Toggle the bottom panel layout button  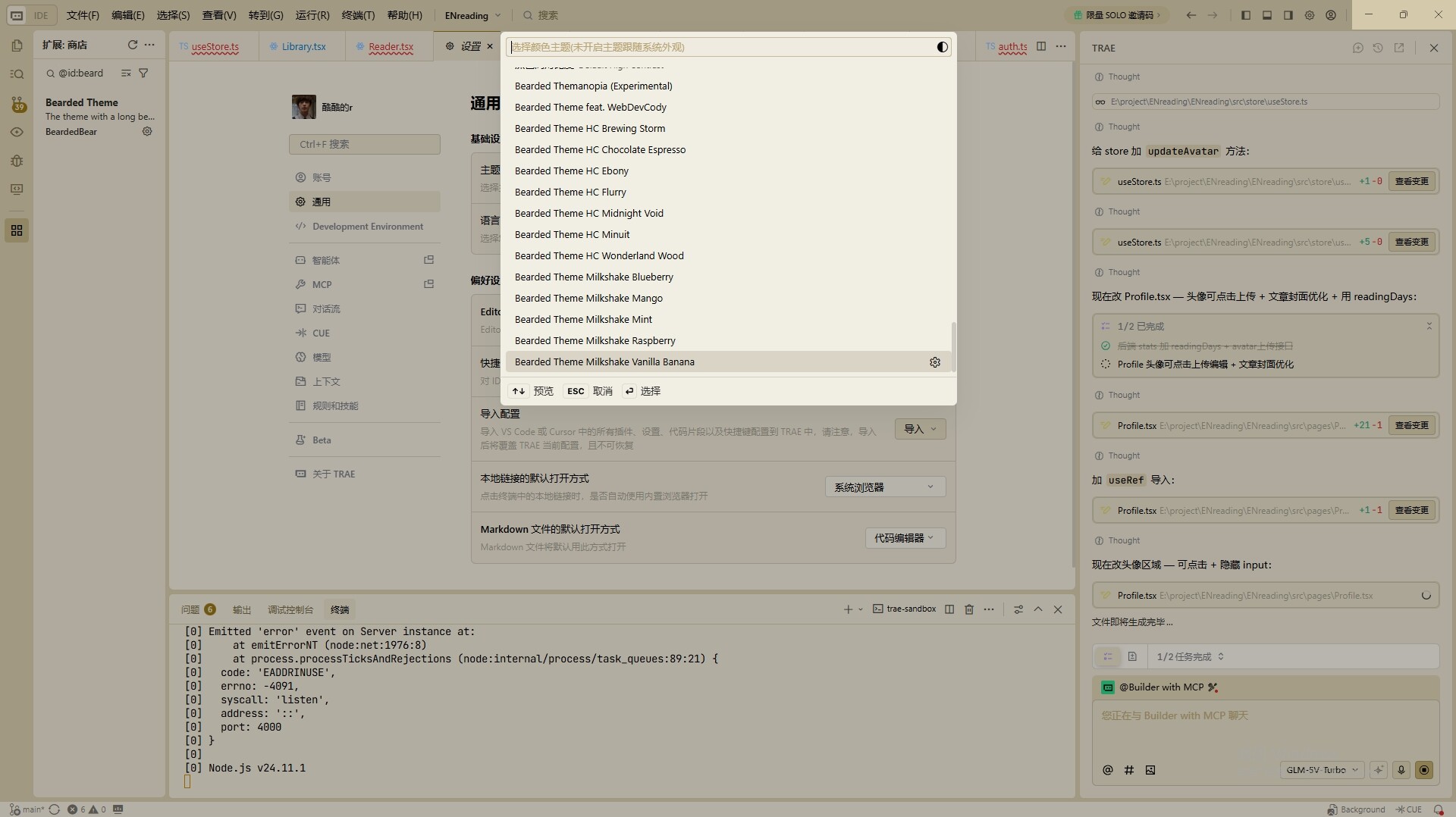tap(1267, 15)
